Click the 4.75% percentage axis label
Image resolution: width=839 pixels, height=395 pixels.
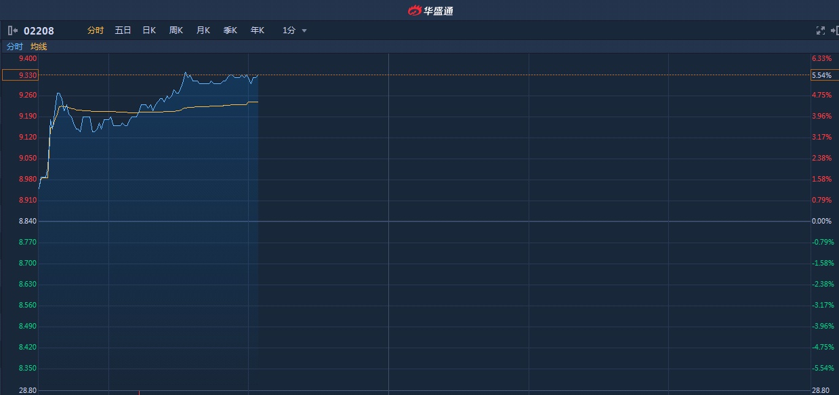click(x=821, y=95)
